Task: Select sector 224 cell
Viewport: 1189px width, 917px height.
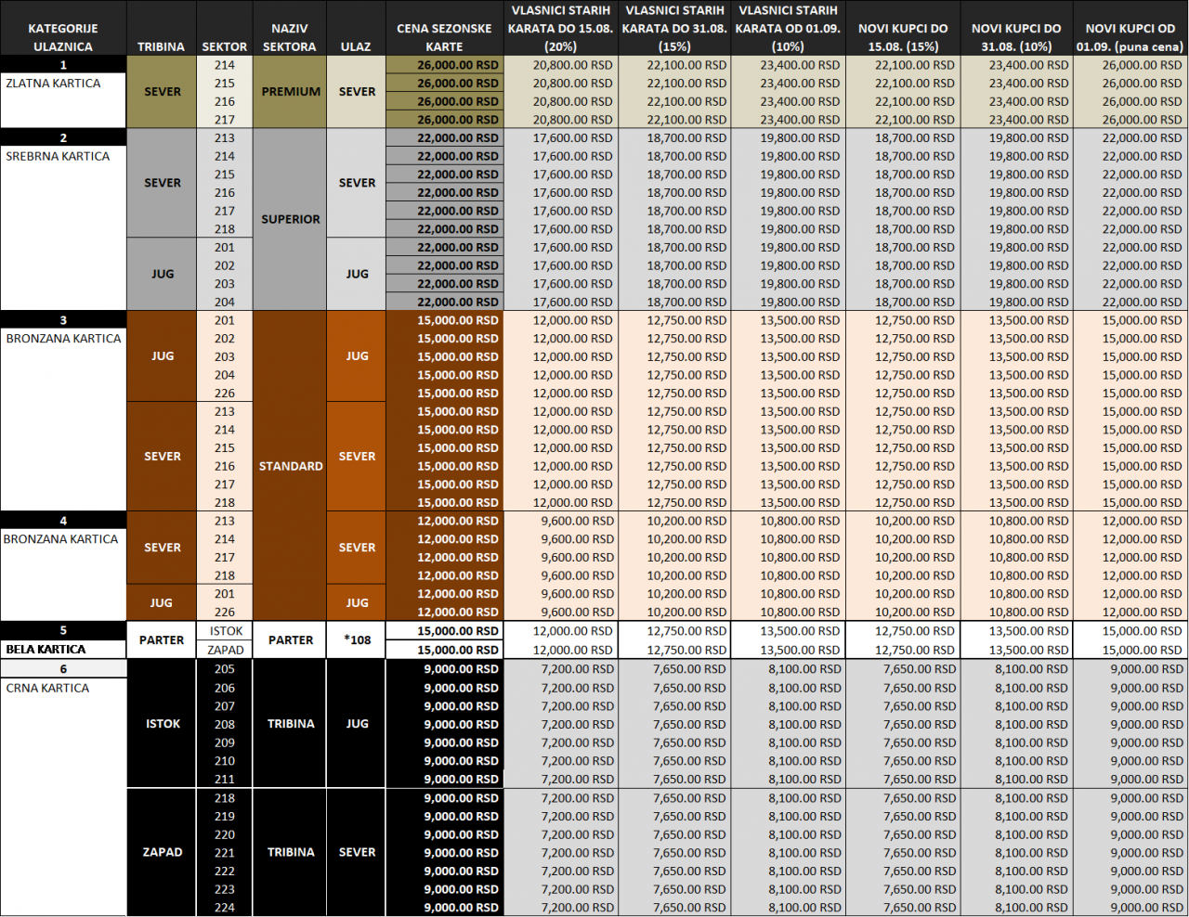Action: (x=225, y=908)
